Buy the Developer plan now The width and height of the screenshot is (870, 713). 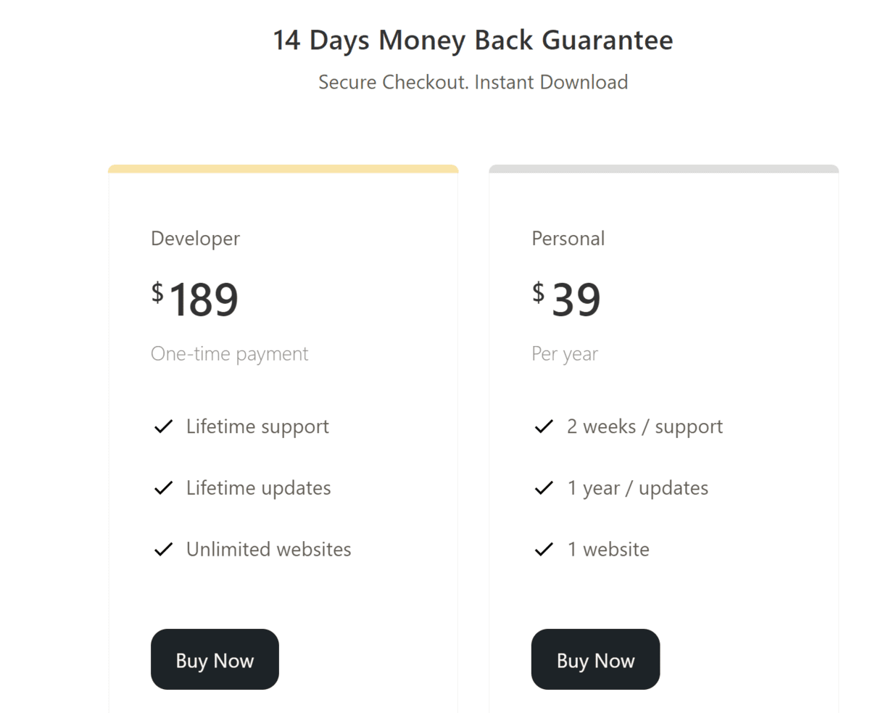click(215, 659)
